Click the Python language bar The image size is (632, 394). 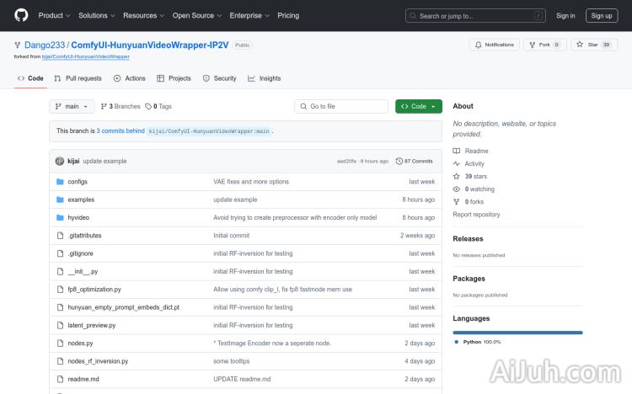click(x=517, y=333)
